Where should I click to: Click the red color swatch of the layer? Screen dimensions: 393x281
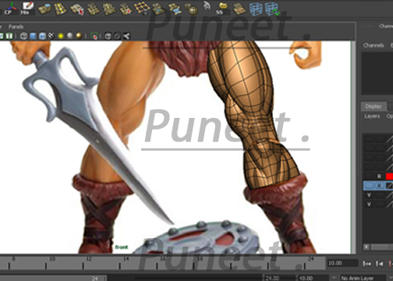[x=389, y=176]
